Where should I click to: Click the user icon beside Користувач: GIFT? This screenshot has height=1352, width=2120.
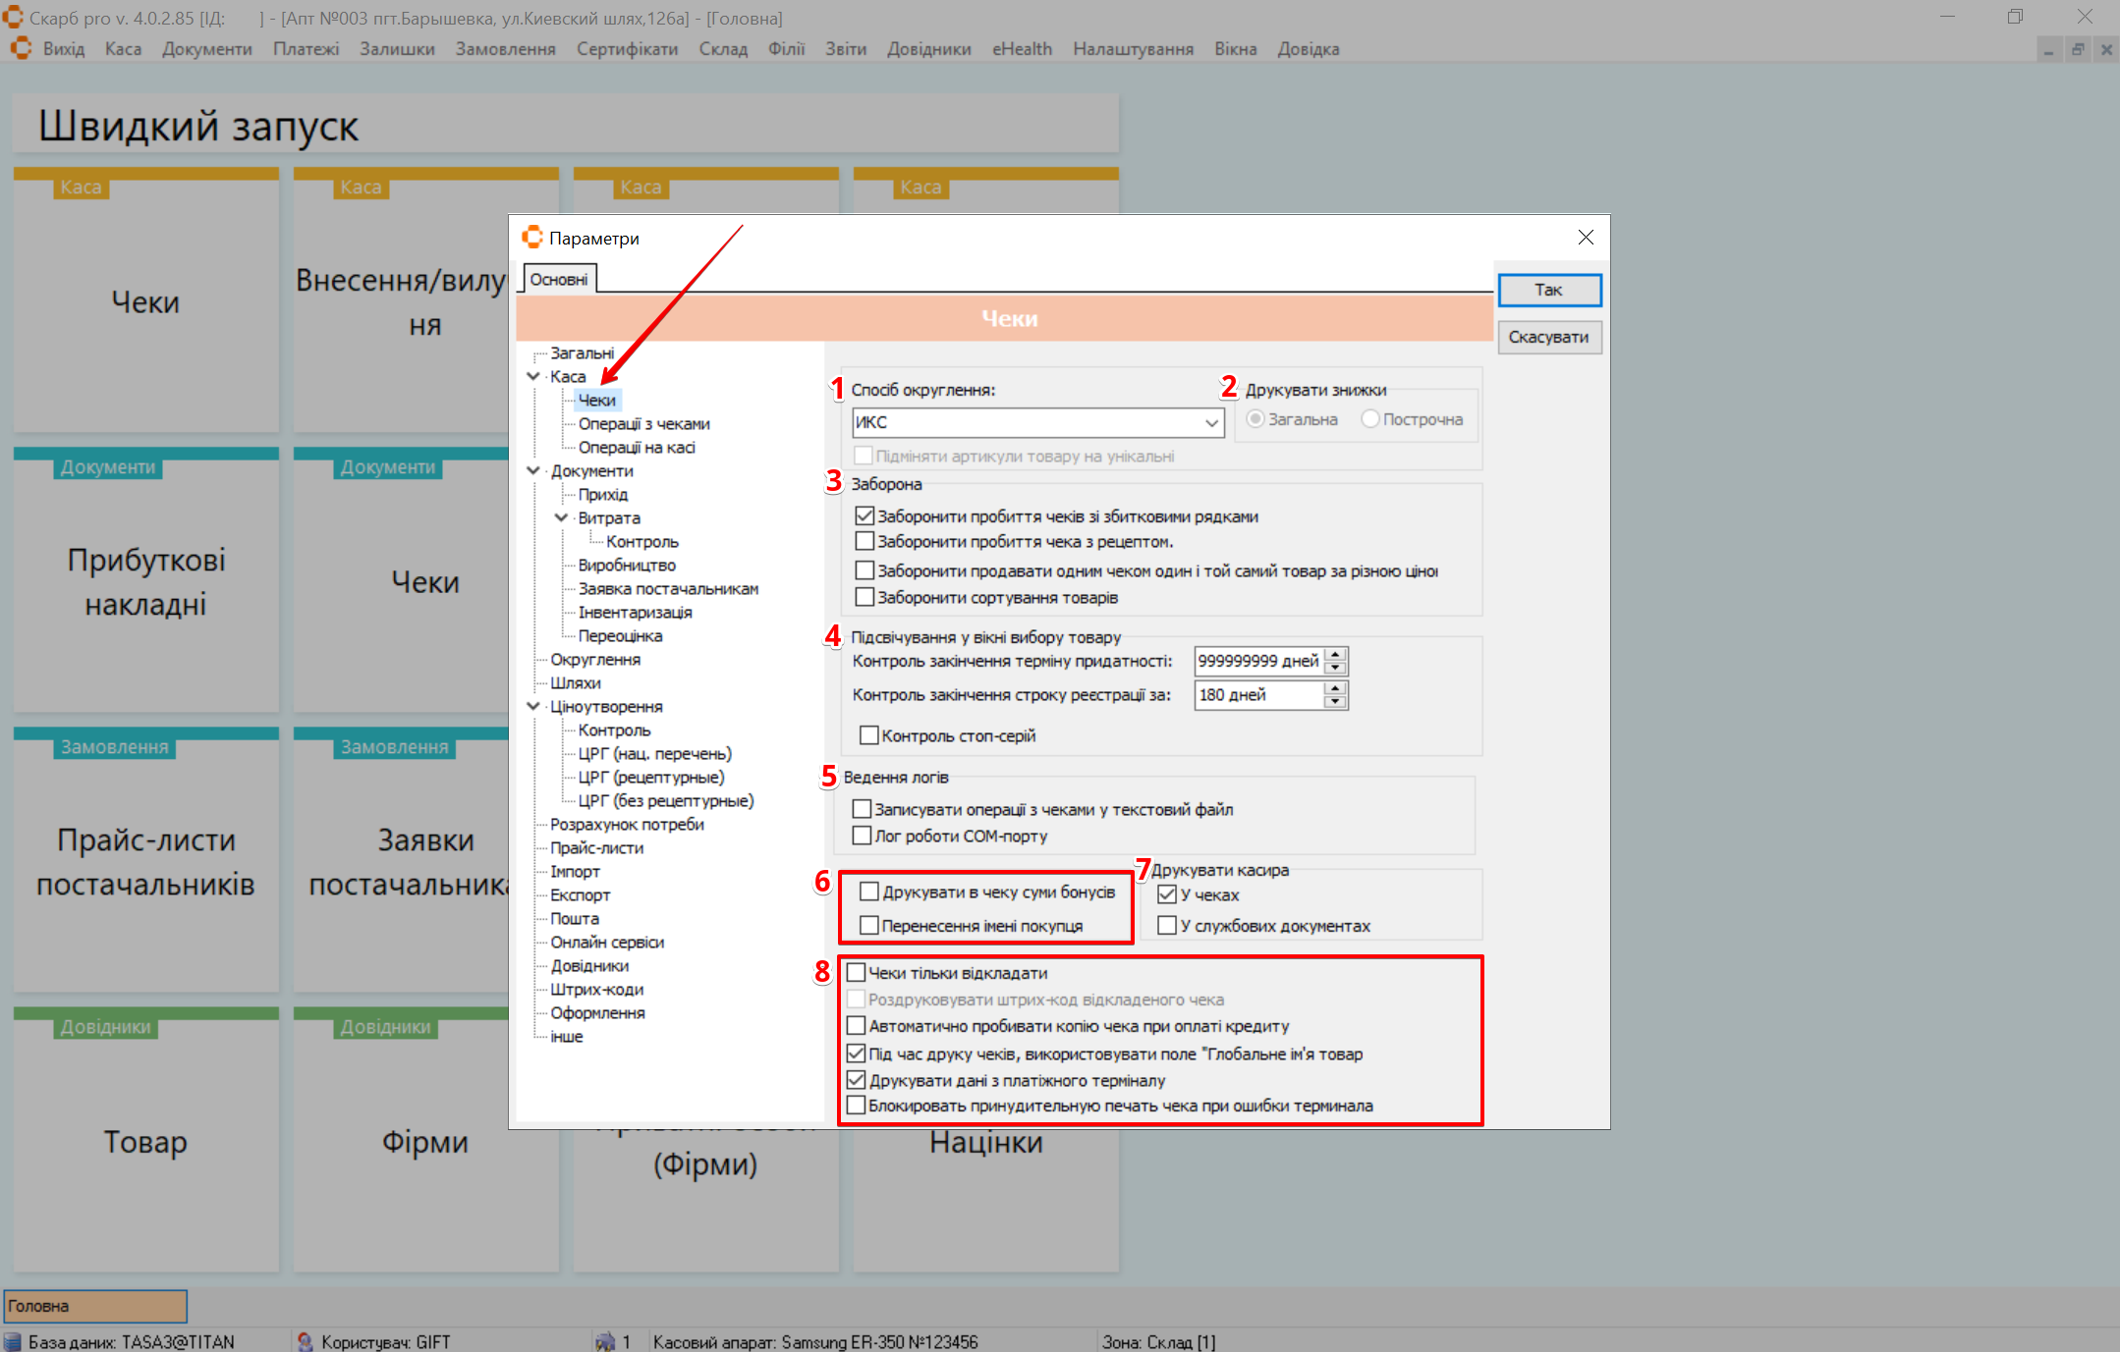[x=305, y=1341]
